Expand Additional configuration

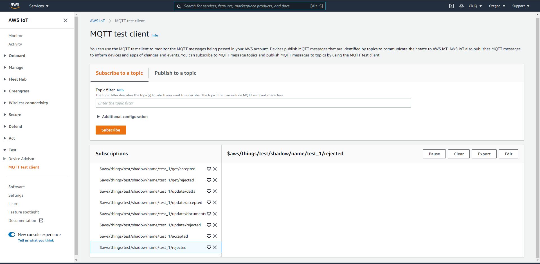(x=122, y=117)
